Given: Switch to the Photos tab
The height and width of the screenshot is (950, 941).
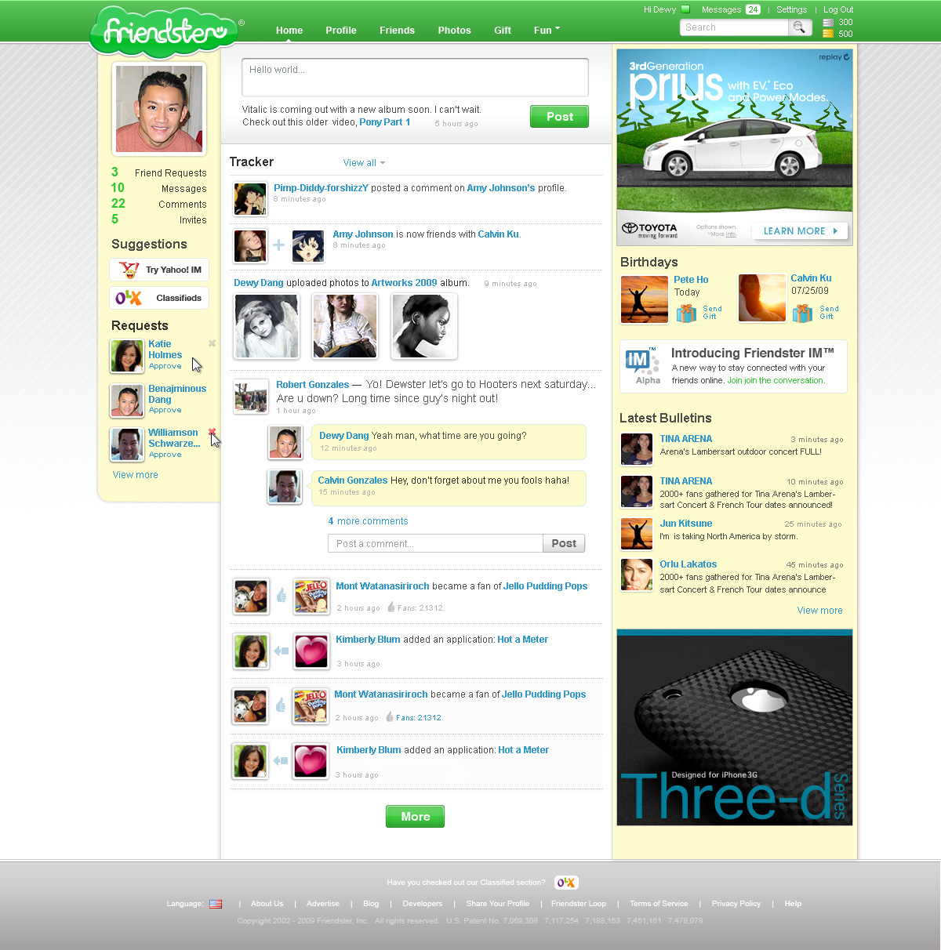Looking at the screenshot, I should coord(454,30).
